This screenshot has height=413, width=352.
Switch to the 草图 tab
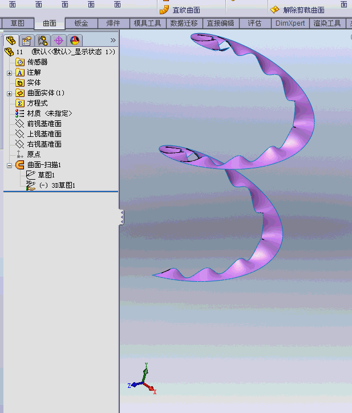click(x=17, y=23)
